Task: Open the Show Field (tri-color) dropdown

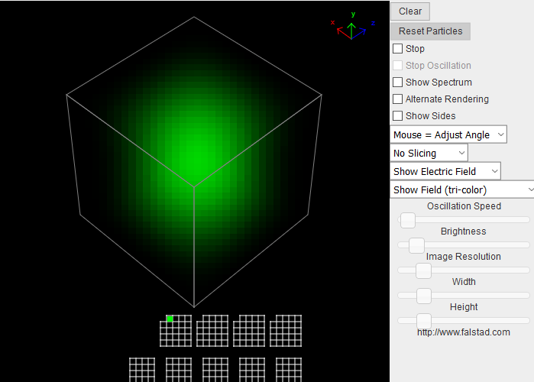Action: pyautogui.click(x=462, y=189)
